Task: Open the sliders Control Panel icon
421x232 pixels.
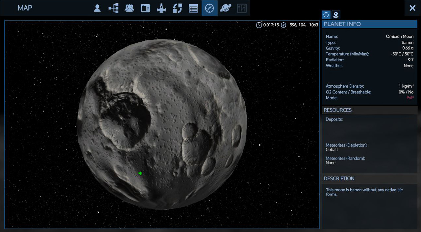Action: [x=242, y=8]
